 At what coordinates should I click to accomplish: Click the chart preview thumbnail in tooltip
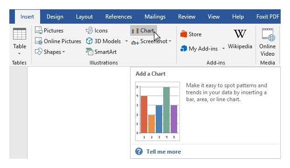tap(158, 111)
